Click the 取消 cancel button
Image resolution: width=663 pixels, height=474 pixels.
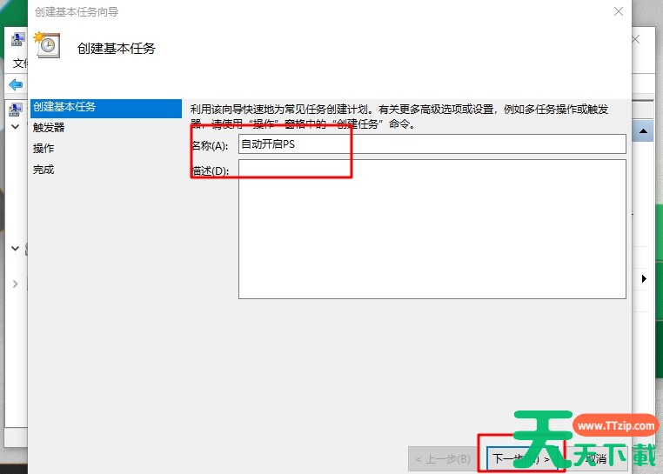pyautogui.click(x=596, y=458)
